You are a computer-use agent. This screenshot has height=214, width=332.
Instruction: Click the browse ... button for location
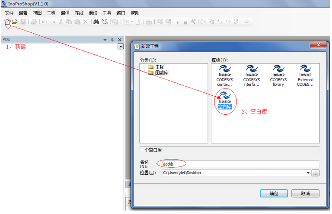click(316, 173)
